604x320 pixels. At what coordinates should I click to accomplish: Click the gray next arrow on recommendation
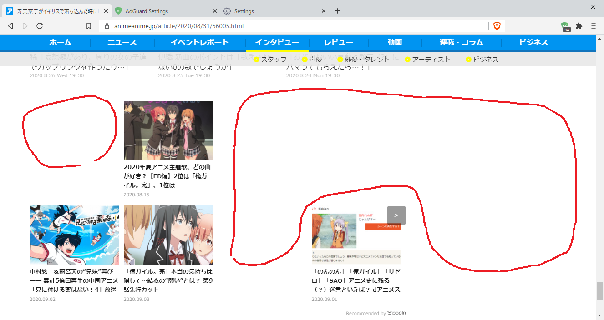pos(396,215)
